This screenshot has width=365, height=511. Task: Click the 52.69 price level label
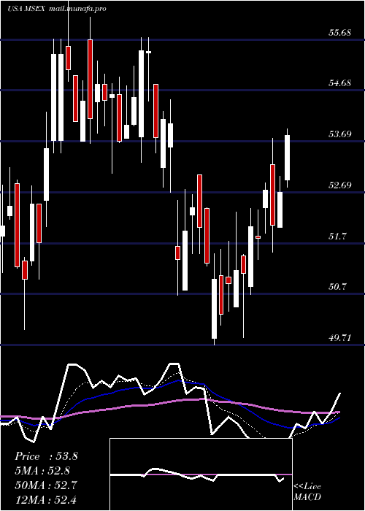tap(339, 185)
